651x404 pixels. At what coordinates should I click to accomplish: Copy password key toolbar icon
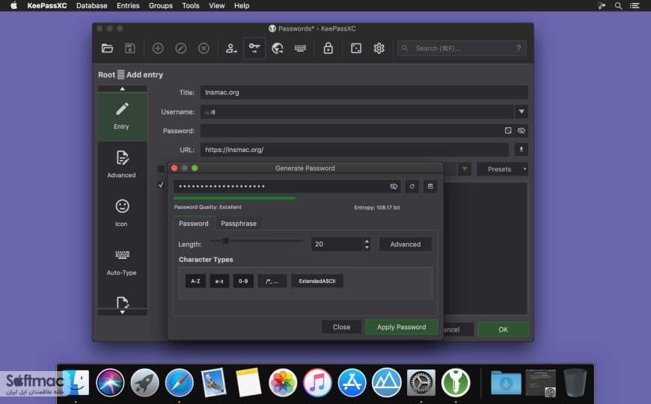[254, 48]
